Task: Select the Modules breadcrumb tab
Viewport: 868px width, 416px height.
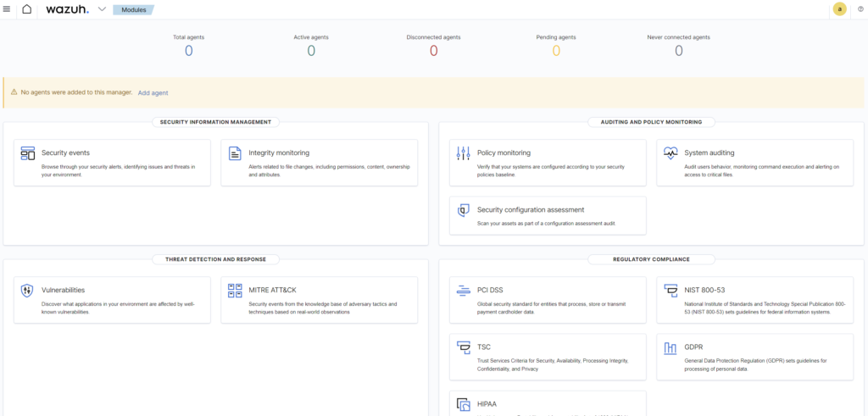Action: pyautogui.click(x=131, y=9)
